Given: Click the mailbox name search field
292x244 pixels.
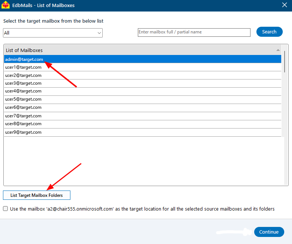Looking at the screenshot, I should click(x=194, y=32).
